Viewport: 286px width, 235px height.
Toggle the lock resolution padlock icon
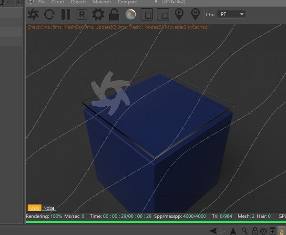pos(114,14)
